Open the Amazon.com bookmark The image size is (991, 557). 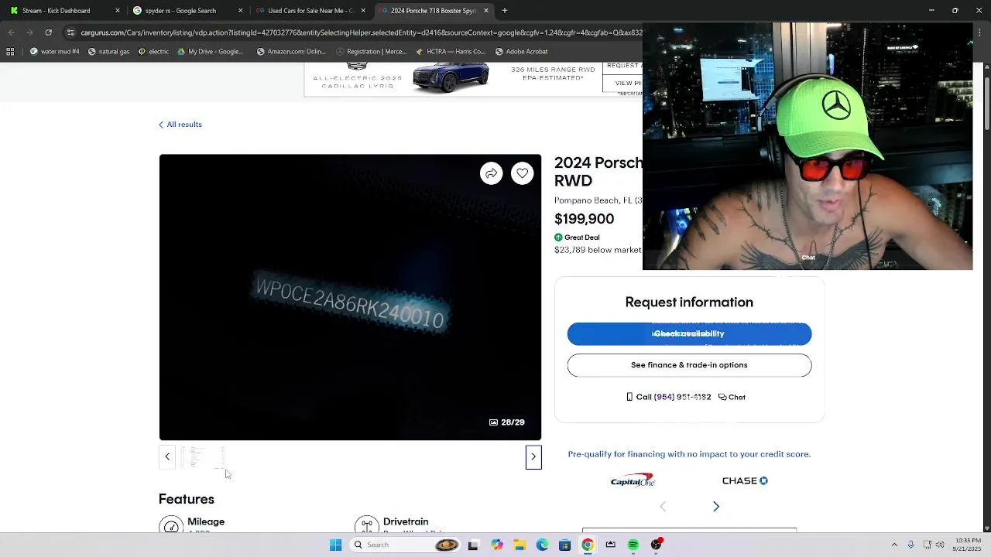click(x=291, y=52)
